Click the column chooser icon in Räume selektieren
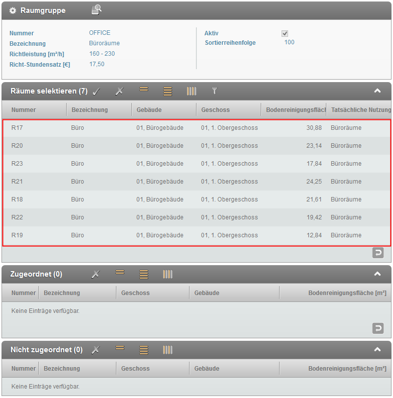 [192, 91]
